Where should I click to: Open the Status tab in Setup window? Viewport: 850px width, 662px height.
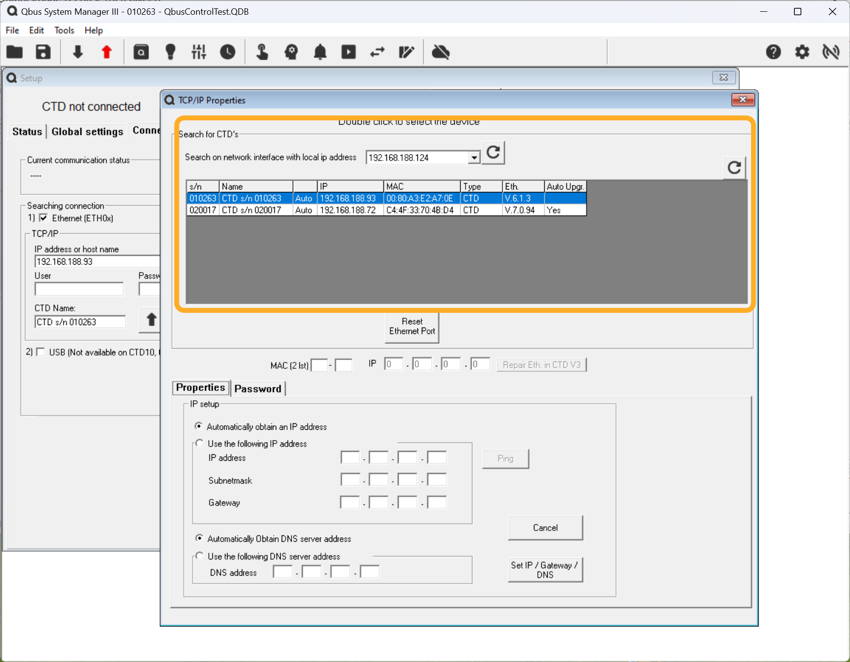coord(27,132)
